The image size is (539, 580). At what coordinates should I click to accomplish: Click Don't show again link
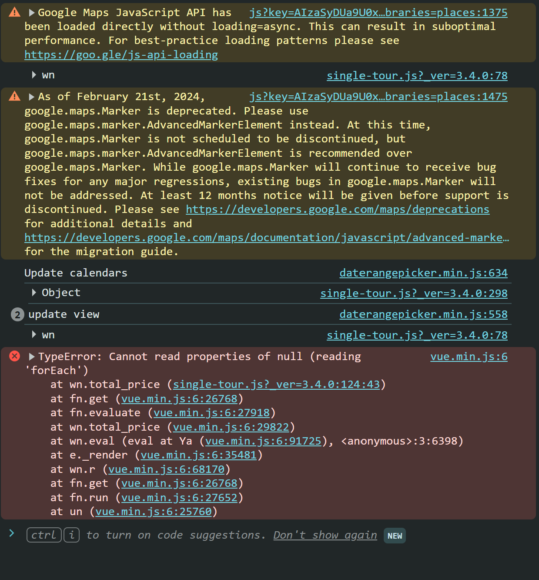pyautogui.click(x=325, y=535)
